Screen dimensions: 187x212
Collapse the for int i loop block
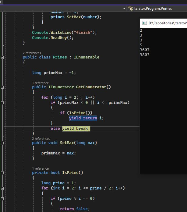(2, 188)
